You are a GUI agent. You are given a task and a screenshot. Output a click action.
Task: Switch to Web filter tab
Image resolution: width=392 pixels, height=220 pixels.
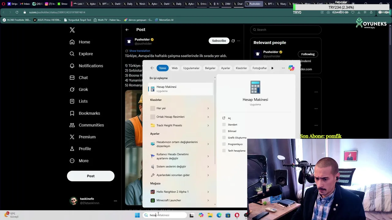[175, 68]
